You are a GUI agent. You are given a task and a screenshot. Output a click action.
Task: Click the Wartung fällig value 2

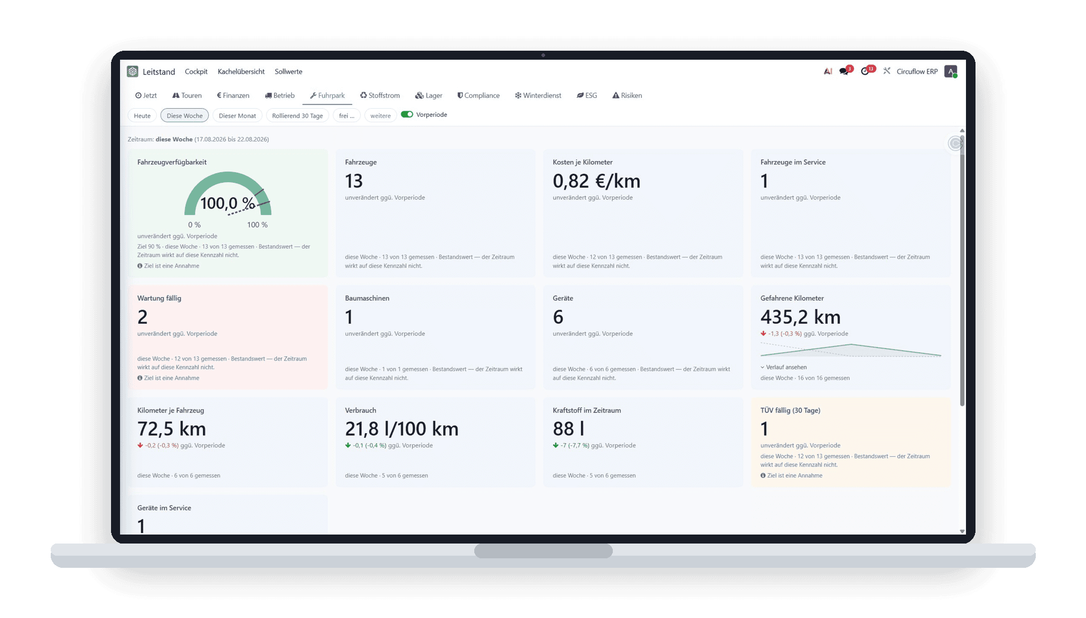(x=142, y=317)
